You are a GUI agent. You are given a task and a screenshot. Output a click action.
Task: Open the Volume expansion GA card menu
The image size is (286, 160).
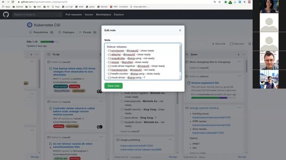pyautogui.click(x=240, y=76)
